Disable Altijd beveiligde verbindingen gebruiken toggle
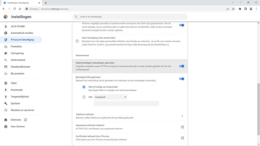Viewport: 260px width, 146px height. pyautogui.click(x=181, y=66)
